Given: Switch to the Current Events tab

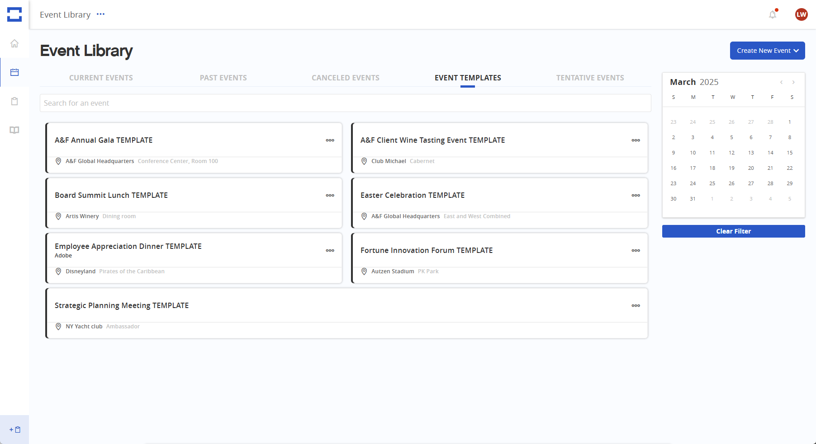Looking at the screenshot, I should [x=101, y=78].
